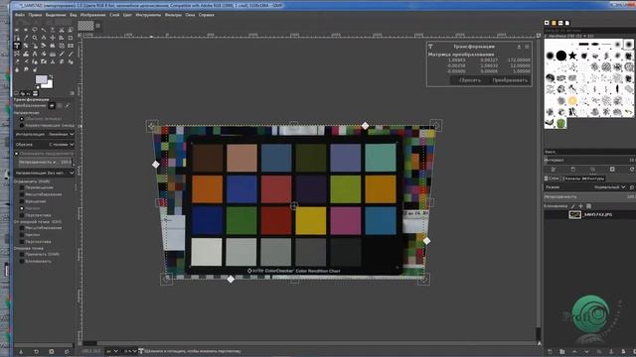
Task: Set transform target to path icon
Action: click(68, 106)
